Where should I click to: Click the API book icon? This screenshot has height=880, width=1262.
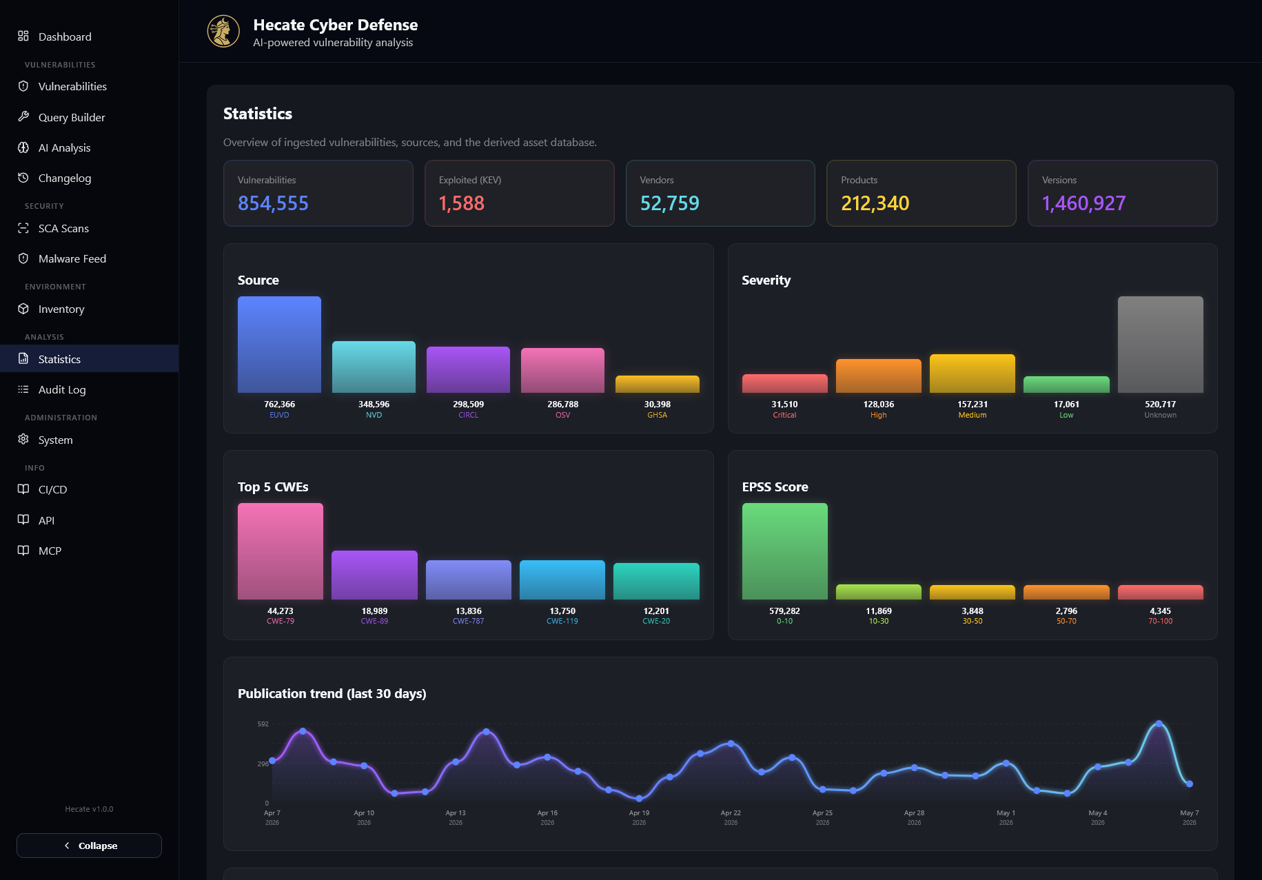[x=23, y=520]
